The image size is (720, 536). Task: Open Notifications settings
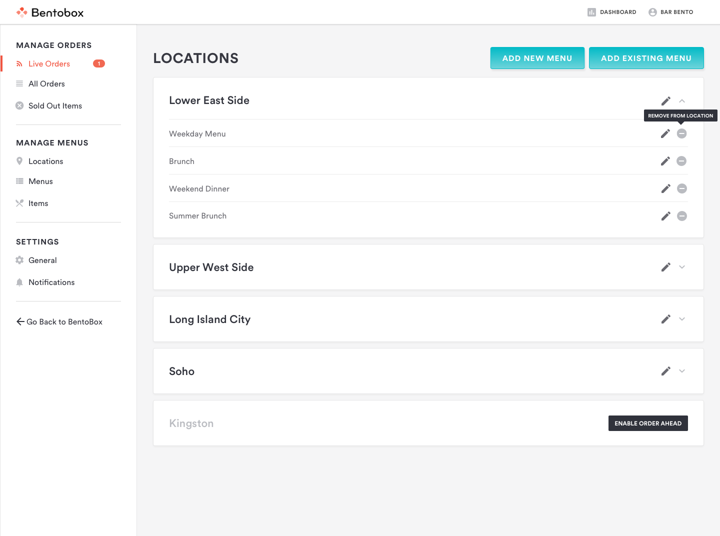pos(51,282)
